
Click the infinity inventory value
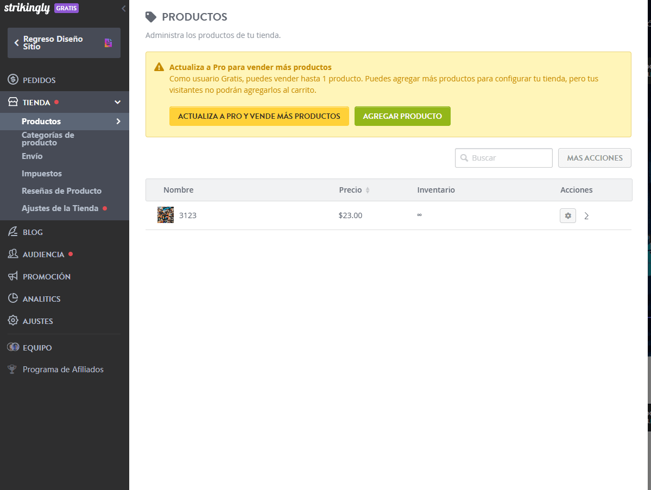pyautogui.click(x=419, y=215)
